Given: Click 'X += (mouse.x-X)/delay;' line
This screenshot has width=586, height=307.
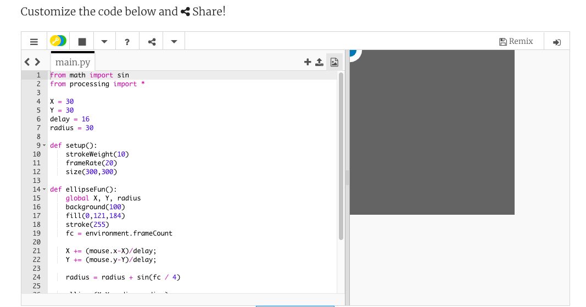Looking at the screenshot, I should coord(111,251).
